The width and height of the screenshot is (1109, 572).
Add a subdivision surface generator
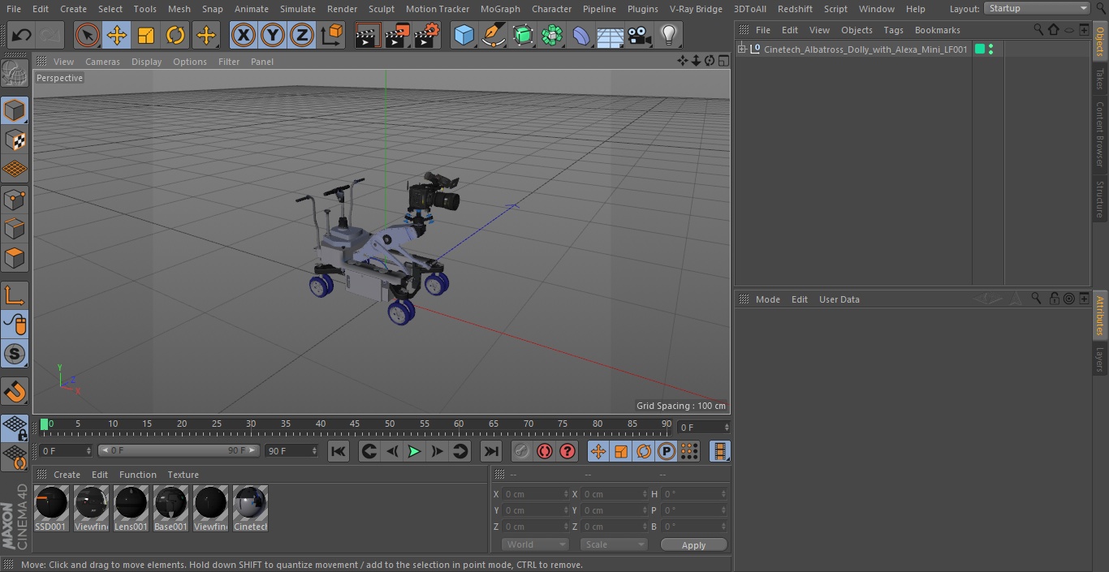tap(523, 35)
